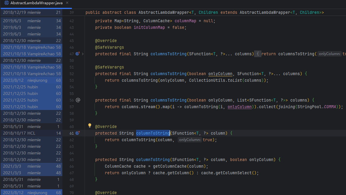Open the intention lightbulb near the @Override annotation
The height and width of the screenshot is (195, 346).
tap(89, 125)
